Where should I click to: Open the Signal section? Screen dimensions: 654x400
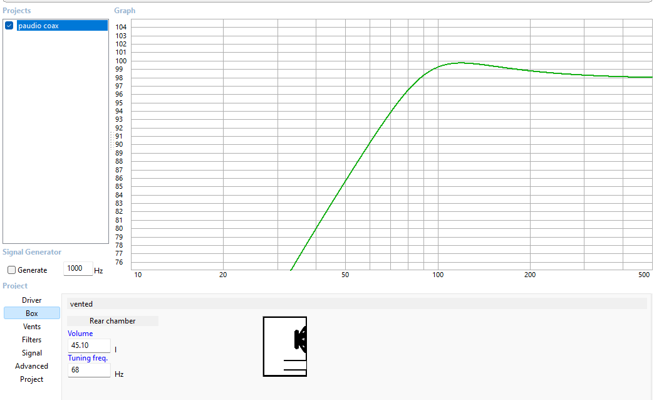[32, 353]
